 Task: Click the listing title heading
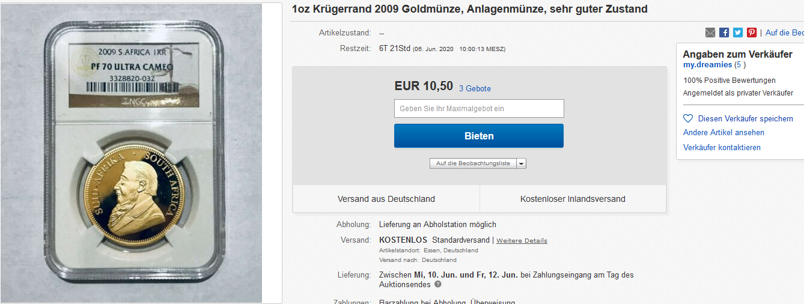click(469, 9)
